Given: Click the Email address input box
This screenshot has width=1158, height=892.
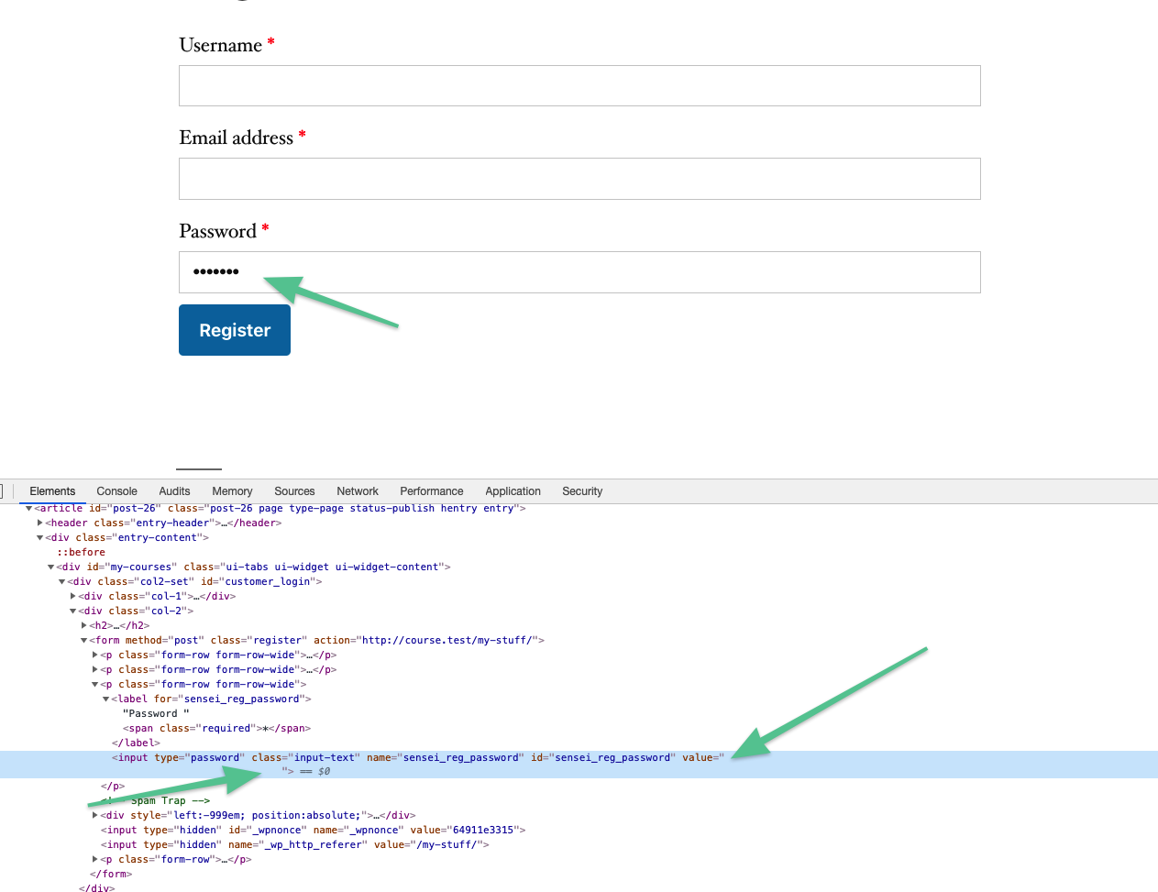Looking at the screenshot, I should 579,179.
